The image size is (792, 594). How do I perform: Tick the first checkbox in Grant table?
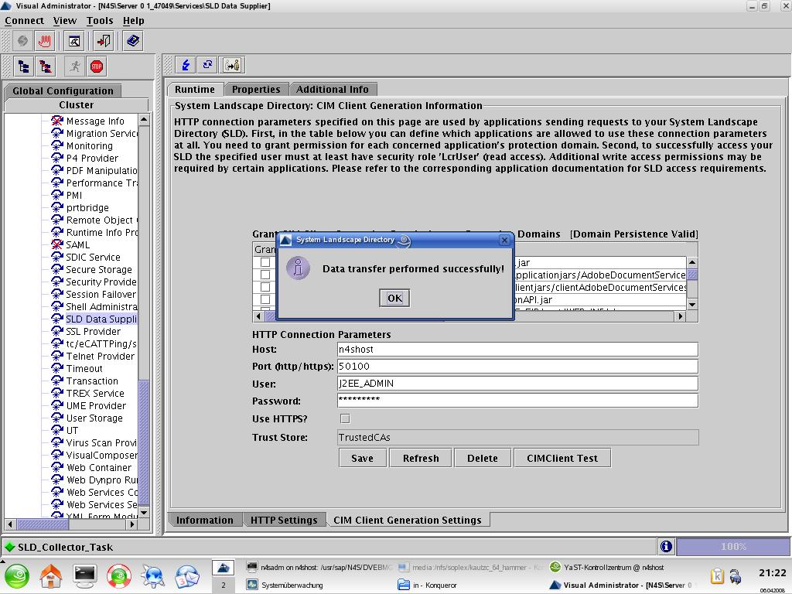click(x=265, y=263)
